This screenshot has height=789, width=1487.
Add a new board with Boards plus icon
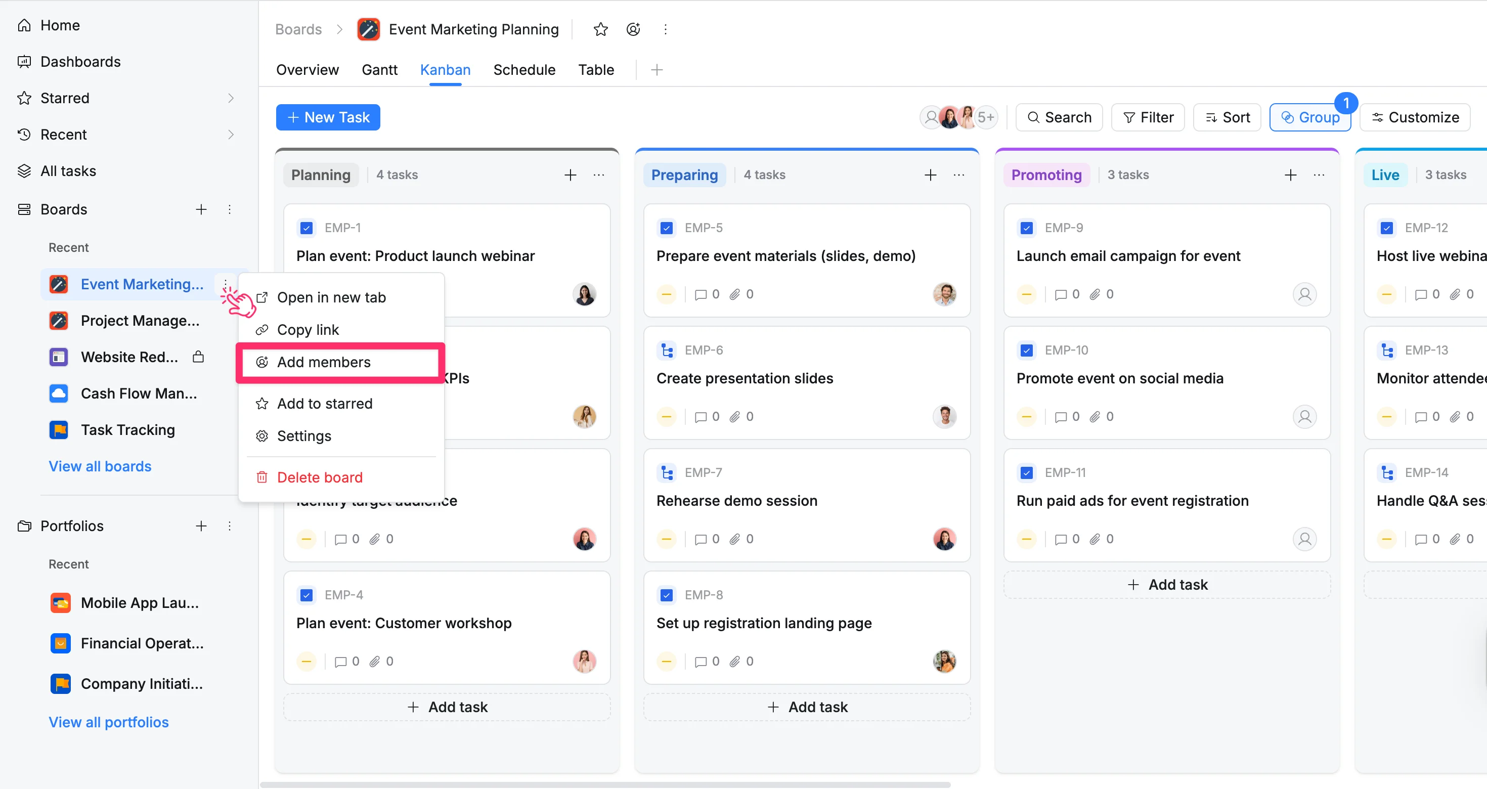pyautogui.click(x=201, y=209)
